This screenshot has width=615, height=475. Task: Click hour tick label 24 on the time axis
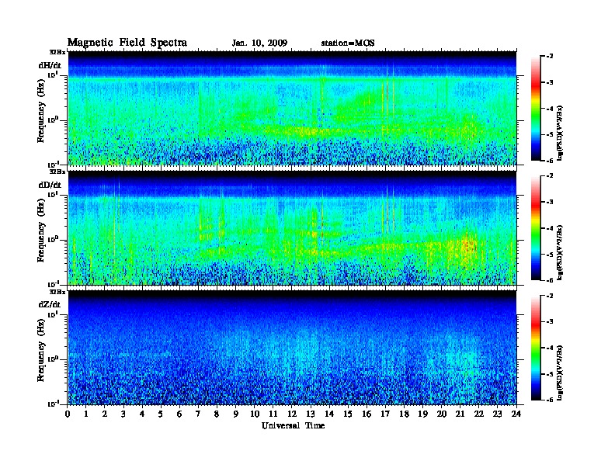516,414
